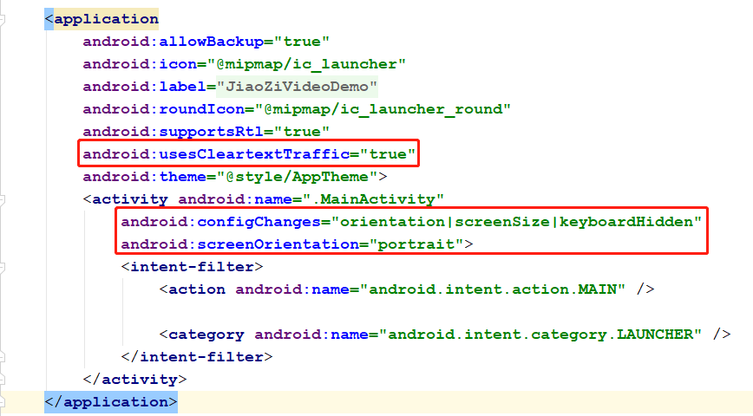Click the android:screenOrientation="portrait" line

(297, 244)
